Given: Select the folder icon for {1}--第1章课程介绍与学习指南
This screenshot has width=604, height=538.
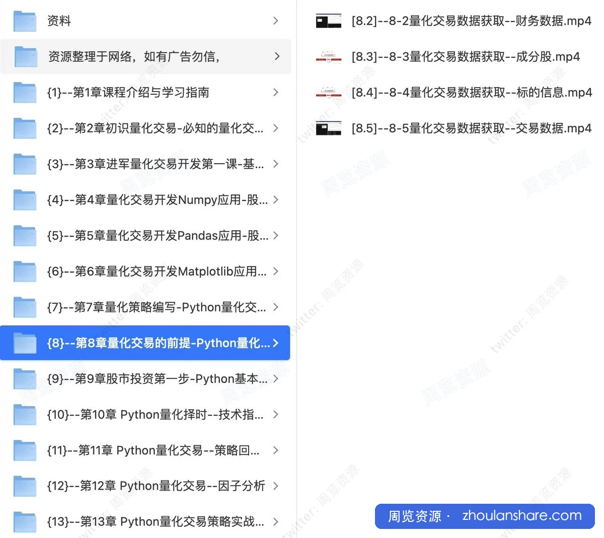Looking at the screenshot, I should point(25,93).
